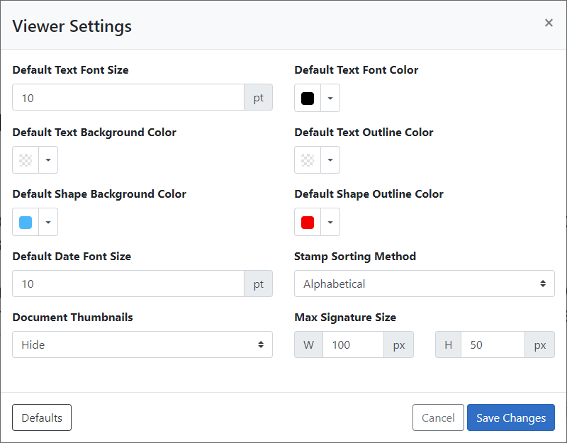This screenshot has width=567, height=443.
Task: Select the Default Date Font Size field
Action: tap(128, 284)
